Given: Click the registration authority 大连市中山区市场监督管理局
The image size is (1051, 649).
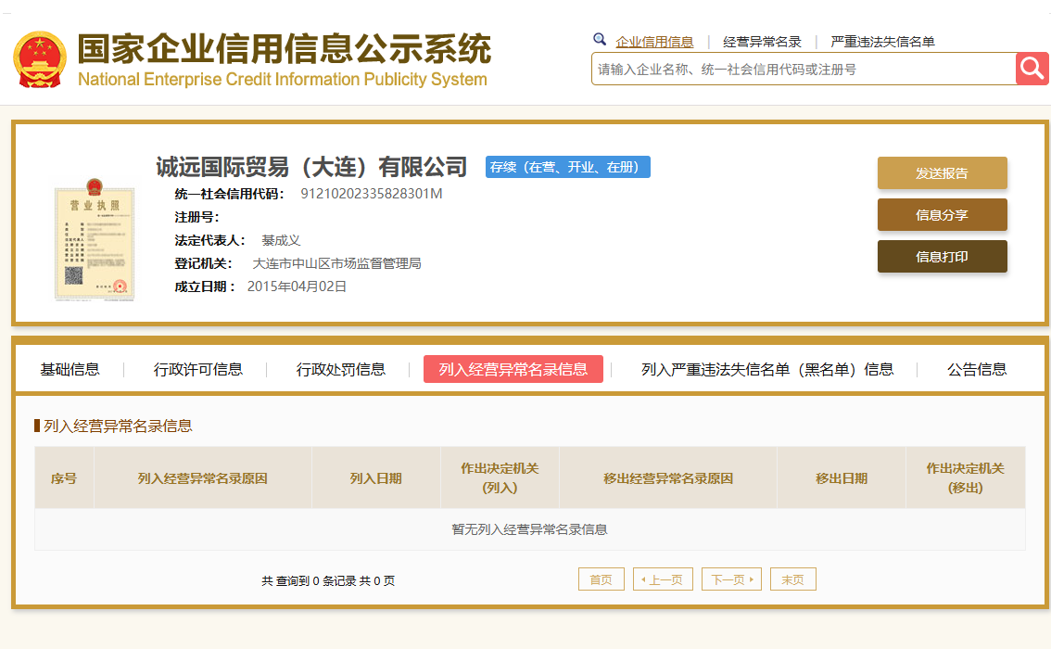Looking at the screenshot, I should coord(336,263).
